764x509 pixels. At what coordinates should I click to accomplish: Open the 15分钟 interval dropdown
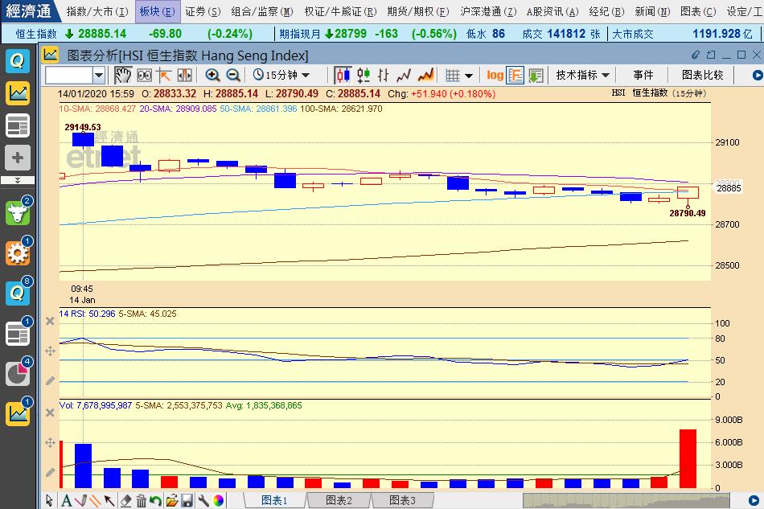point(281,75)
